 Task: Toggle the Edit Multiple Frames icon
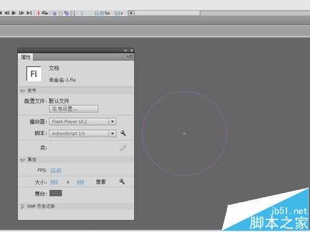66,13
